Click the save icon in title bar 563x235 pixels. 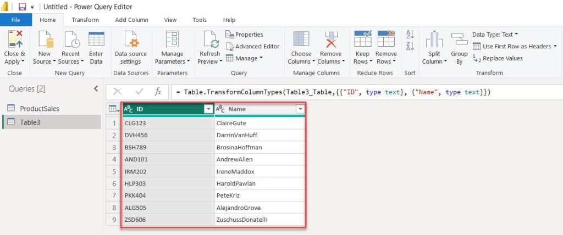tap(22, 7)
